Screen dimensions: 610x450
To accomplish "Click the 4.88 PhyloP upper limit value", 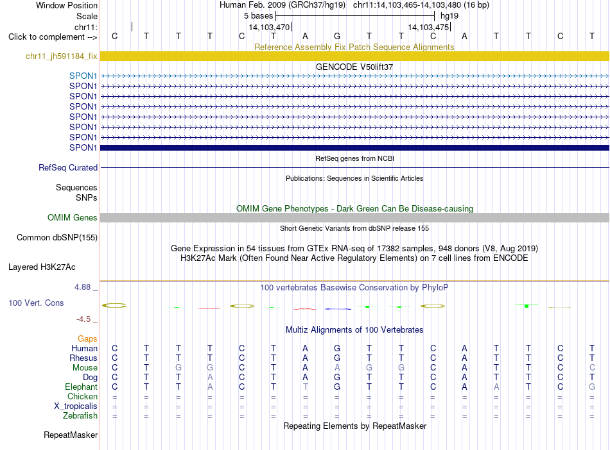I will click(82, 287).
